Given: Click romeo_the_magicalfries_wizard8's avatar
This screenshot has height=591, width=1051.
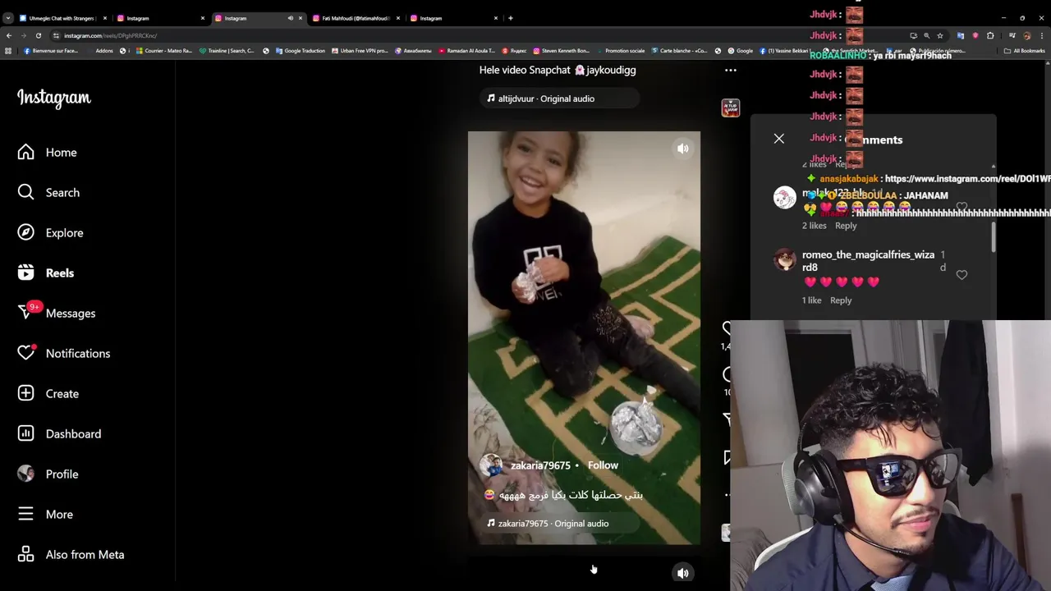Looking at the screenshot, I should (785, 259).
